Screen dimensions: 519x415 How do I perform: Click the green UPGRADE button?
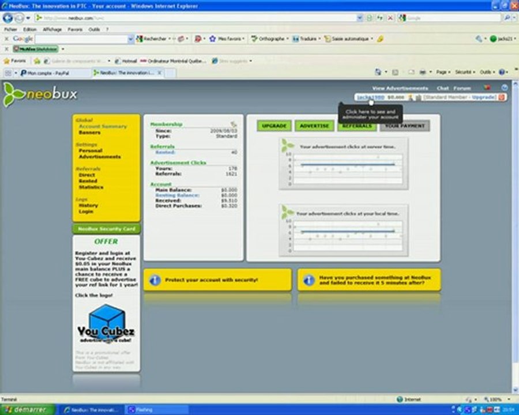click(274, 126)
